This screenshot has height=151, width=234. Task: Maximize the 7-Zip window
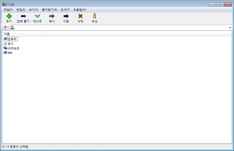click(x=220, y=5)
